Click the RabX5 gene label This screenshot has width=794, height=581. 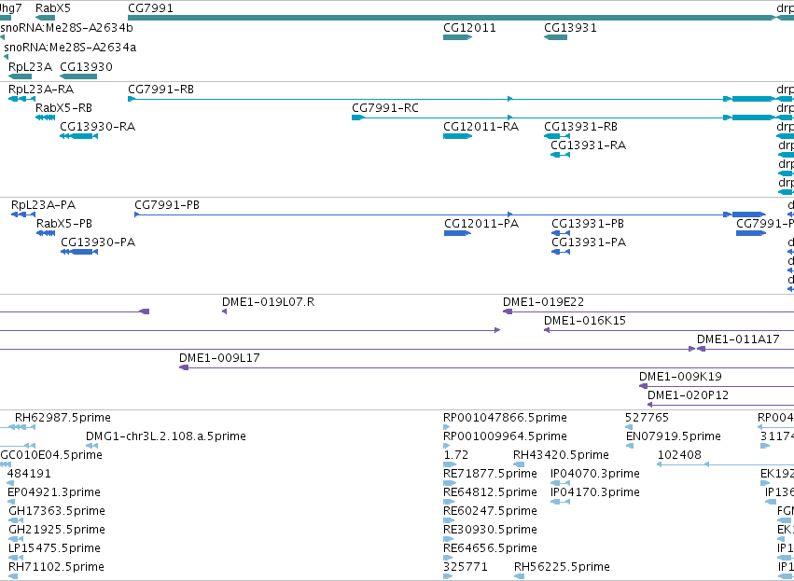[53, 8]
